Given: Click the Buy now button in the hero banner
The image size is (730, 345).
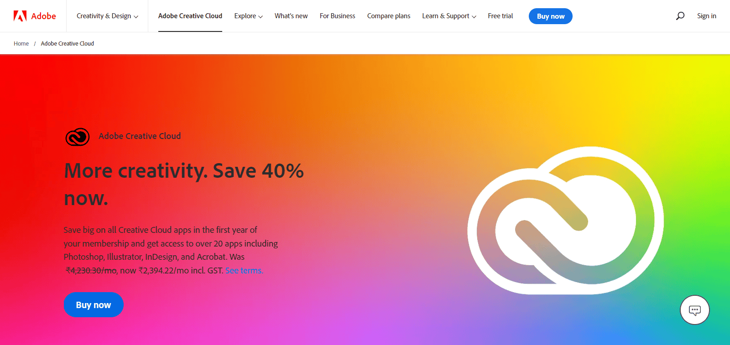Looking at the screenshot, I should pyautogui.click(x=94, y=305).
